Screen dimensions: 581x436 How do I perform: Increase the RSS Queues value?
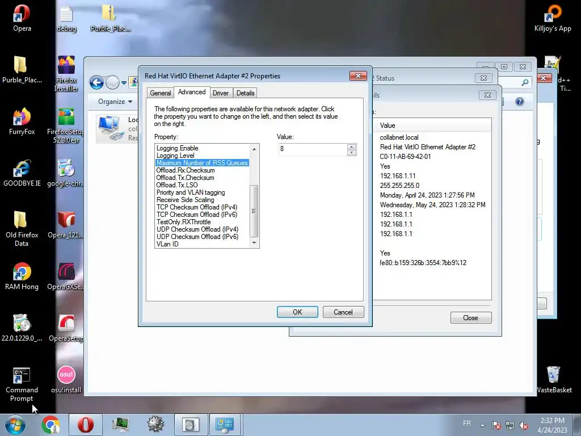pyautogui.click(x=351, y=146)
